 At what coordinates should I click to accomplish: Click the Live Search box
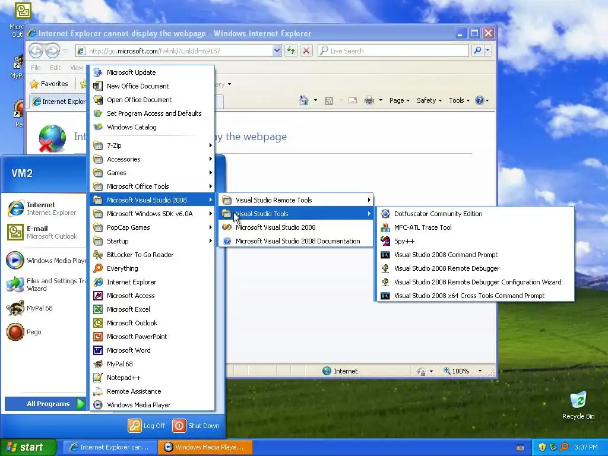393,51
